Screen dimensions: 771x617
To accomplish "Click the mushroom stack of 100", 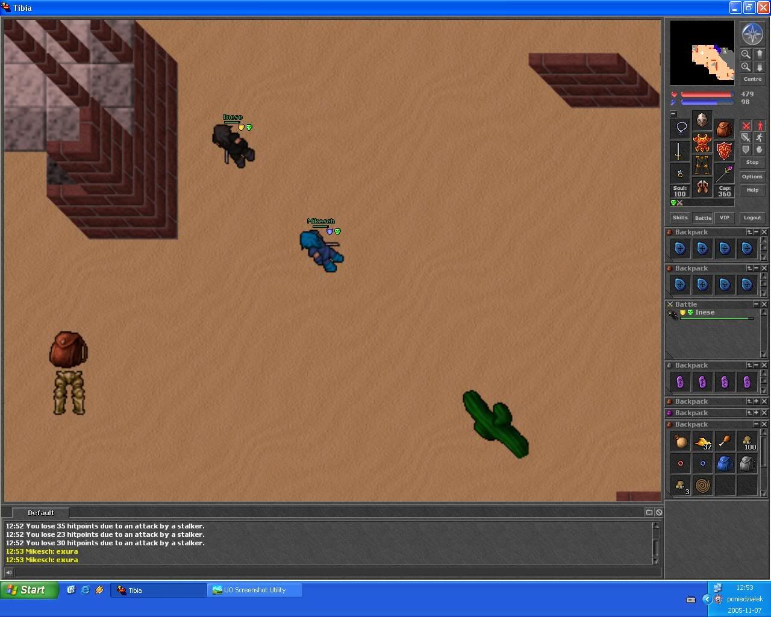I will (747, 442).
